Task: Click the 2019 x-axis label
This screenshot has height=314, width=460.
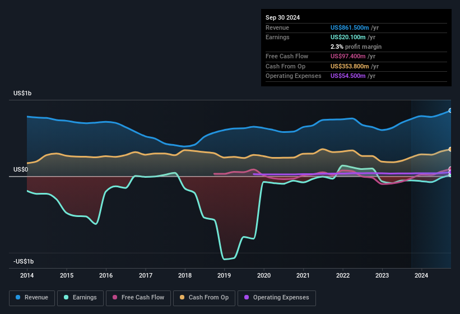Action: click(224, 275)
